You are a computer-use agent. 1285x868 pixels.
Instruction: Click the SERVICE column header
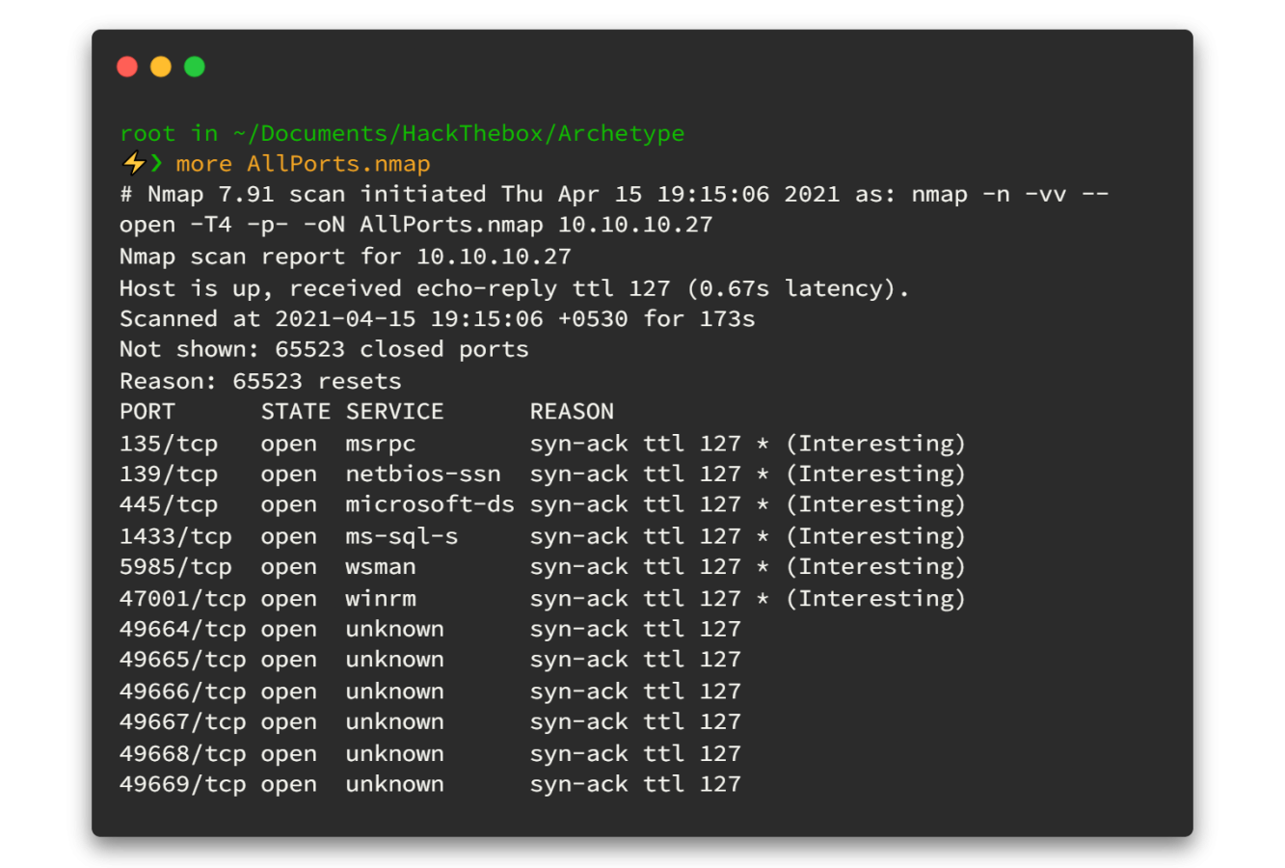(395, 412)
